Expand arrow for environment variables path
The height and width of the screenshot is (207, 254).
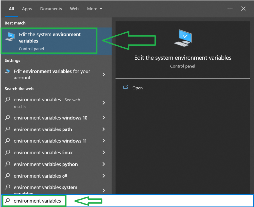[x=104, y=129]
